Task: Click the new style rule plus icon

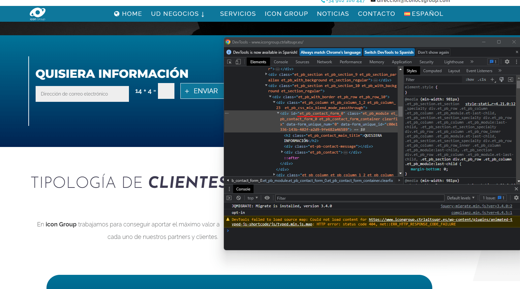Action: (x=492, y=79)
